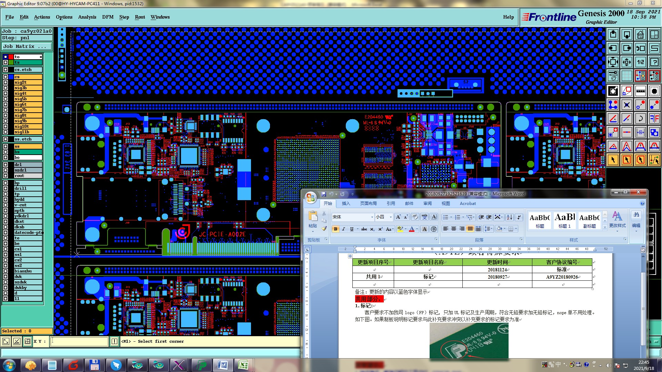Viewport: 662px width, 372px height.
Task: Click the color swatch of layer to
Action: click(11, 57)
